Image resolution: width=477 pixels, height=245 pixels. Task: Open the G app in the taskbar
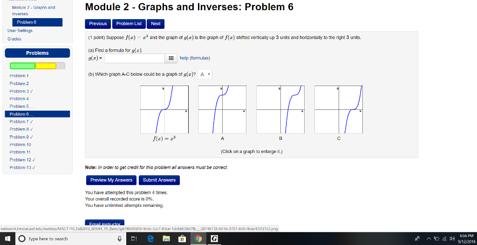[x=214, y=238]
